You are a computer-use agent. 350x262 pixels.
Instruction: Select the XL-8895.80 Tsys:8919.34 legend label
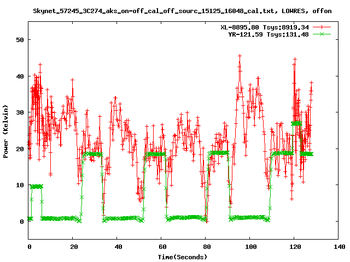click(x=265, y=27)
